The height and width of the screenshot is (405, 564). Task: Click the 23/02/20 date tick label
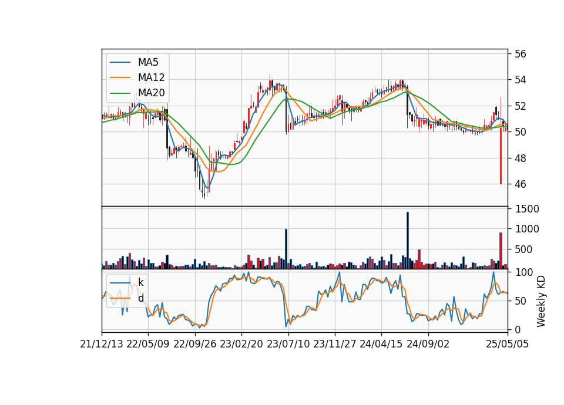pos(241,345)
